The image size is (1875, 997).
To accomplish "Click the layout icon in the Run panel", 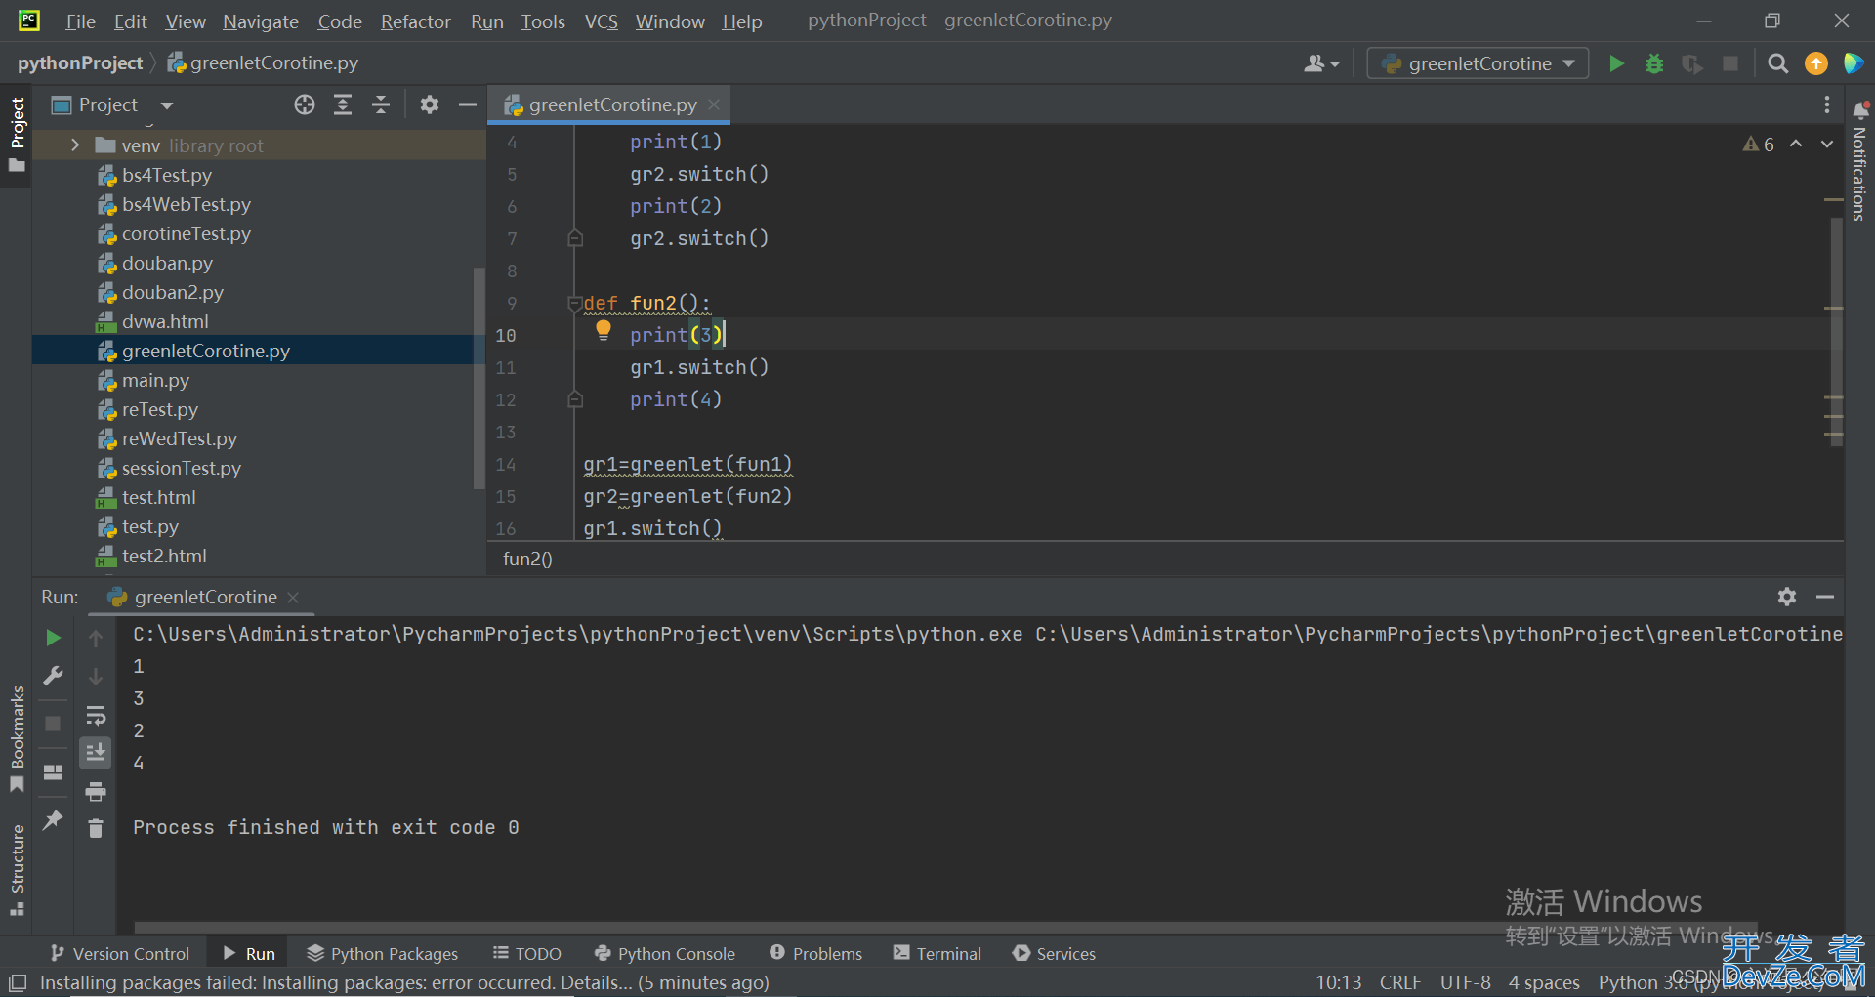I will [x=53, y=771].
